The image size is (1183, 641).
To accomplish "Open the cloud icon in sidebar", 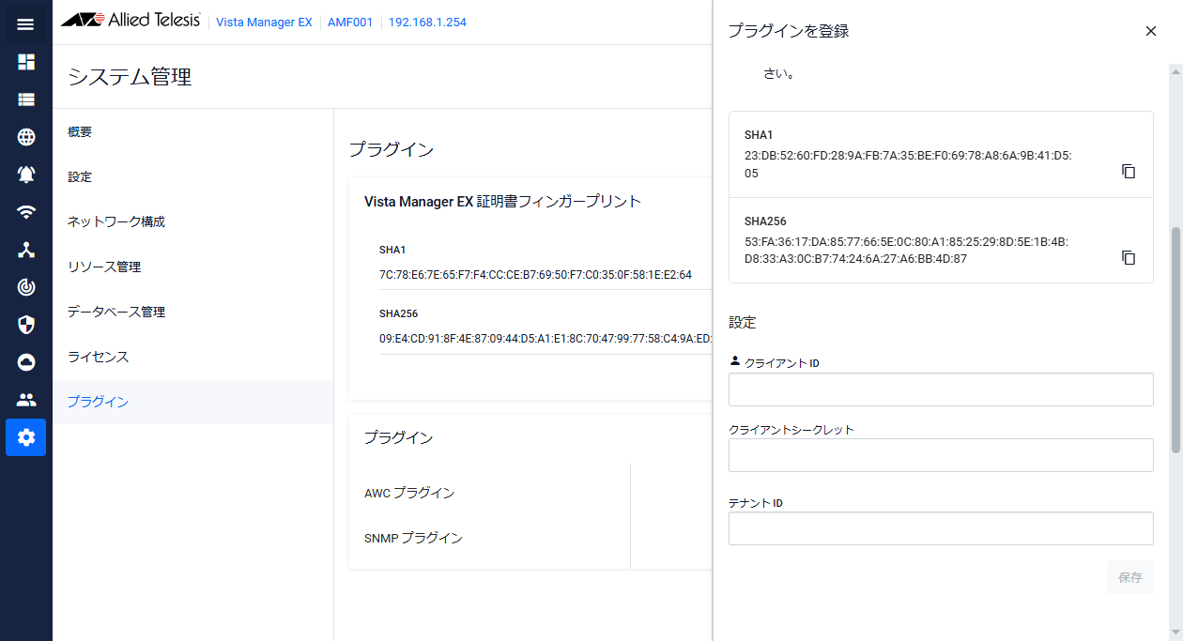I will pos(26,362).
